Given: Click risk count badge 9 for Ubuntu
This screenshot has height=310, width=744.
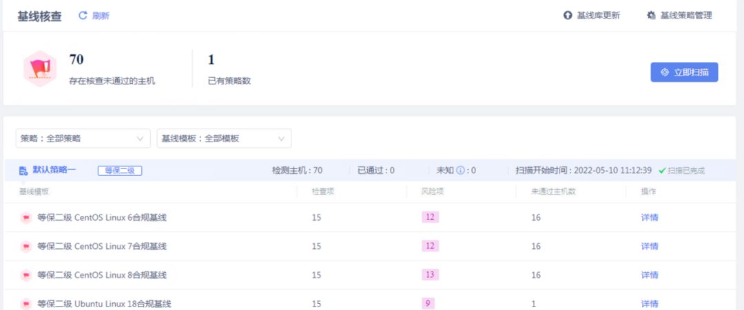Looking at the screenshot, I should coord(428,303).
